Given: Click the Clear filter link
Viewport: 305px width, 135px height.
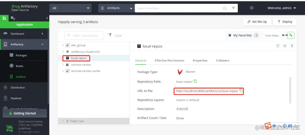Looking at the screenshot, I should tap(118, 35).
